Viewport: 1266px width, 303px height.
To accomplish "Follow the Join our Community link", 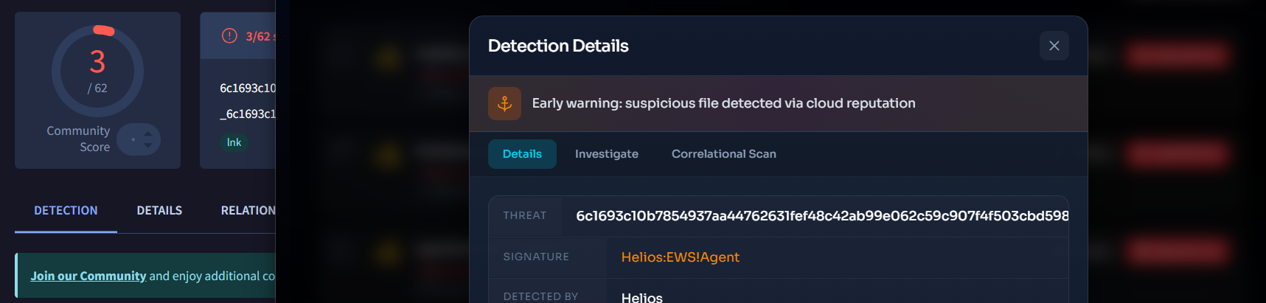I will (x=88, y=276).
